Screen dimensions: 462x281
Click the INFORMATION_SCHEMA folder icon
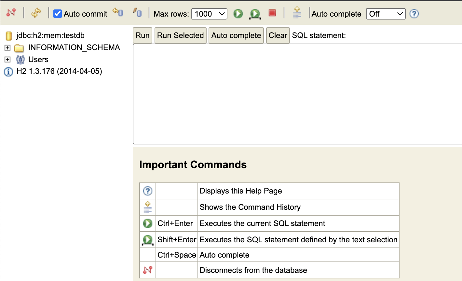pyautogui.click(x=19, y=48)
